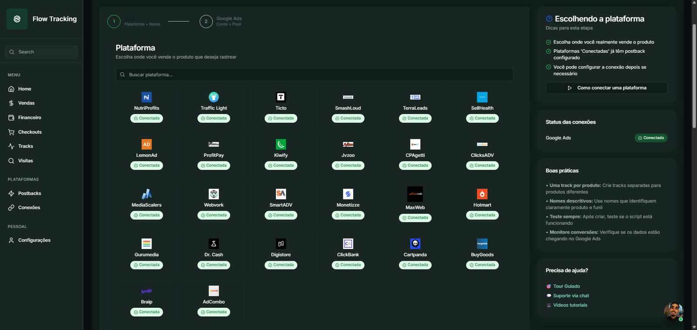Select the ClicksADV platform logo
The height and width of the screenshot is (330, 697).
[x=482, y=144]
